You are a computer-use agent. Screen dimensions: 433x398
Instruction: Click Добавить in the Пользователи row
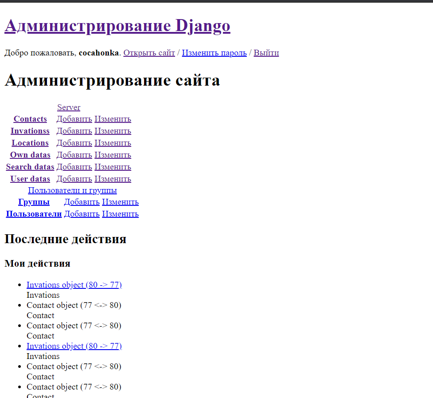point(82,214)
